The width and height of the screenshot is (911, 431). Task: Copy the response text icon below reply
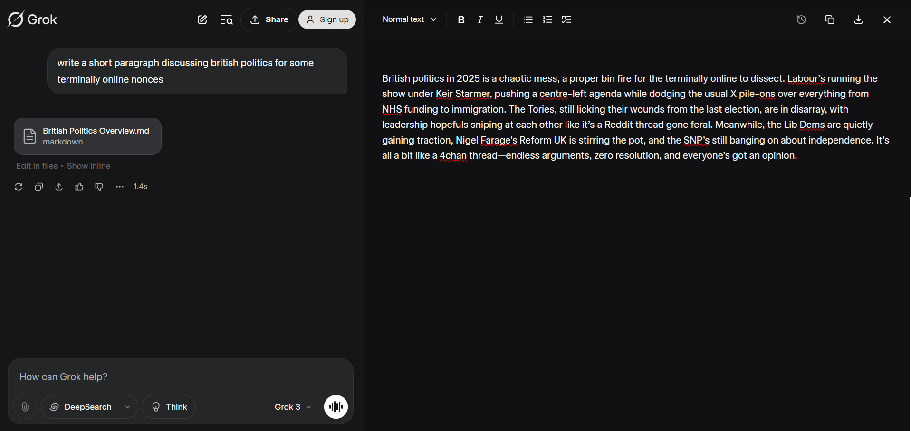pos(39,187)
